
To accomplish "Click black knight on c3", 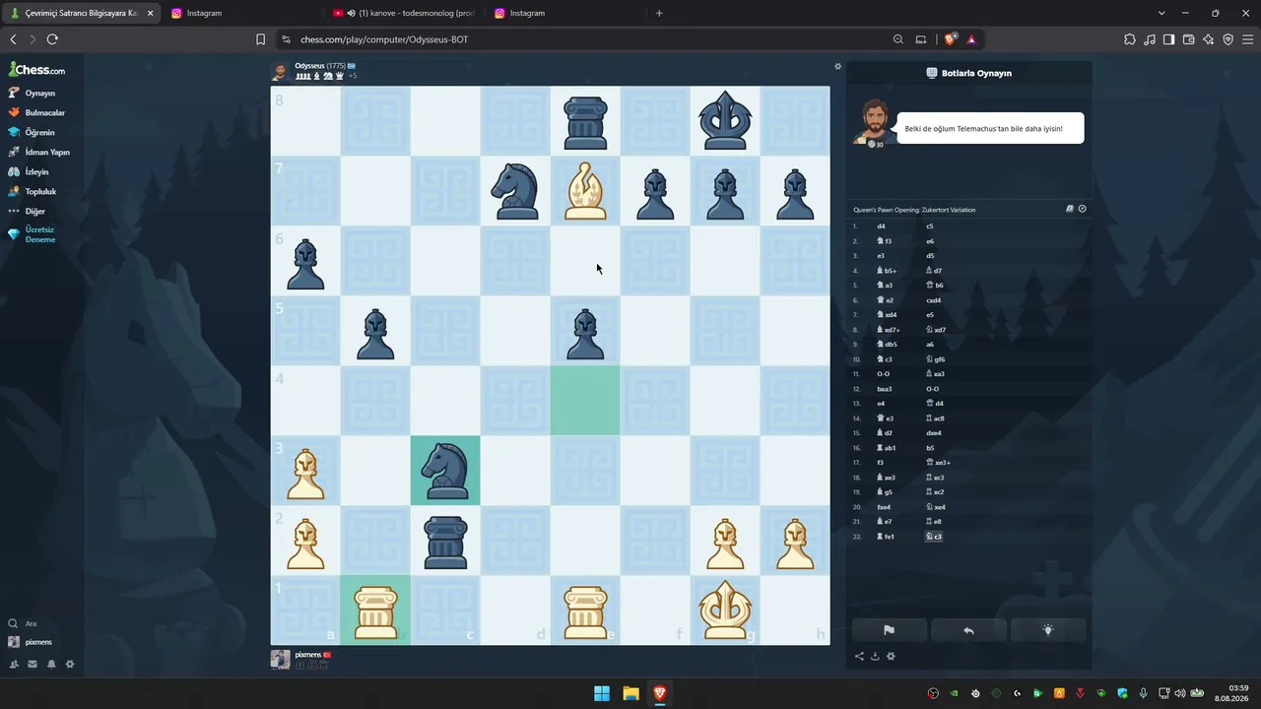I will 445,471.
